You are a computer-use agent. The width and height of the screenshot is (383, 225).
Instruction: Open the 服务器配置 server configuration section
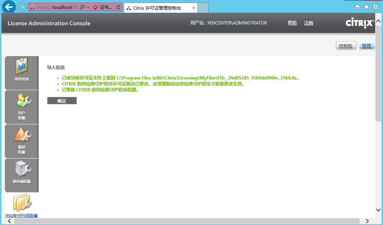coord(22,175)
